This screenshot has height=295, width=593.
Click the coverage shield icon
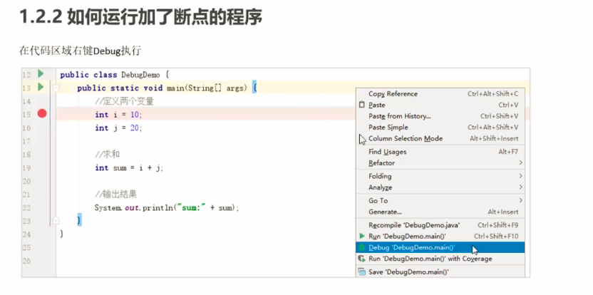(362, 259)
